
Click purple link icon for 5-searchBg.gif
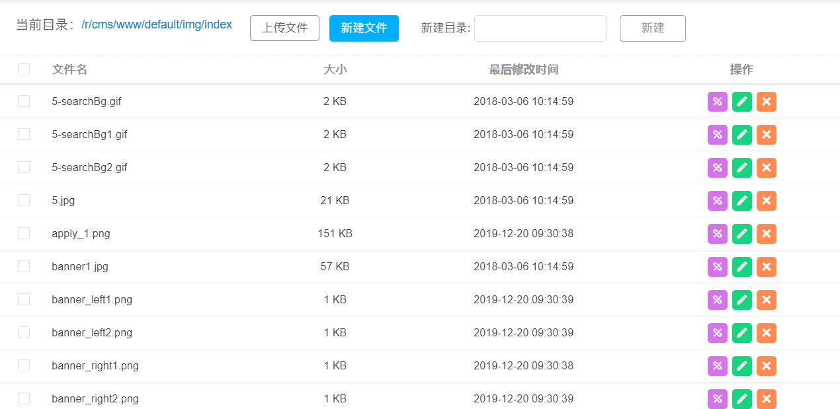click(717, 102)
